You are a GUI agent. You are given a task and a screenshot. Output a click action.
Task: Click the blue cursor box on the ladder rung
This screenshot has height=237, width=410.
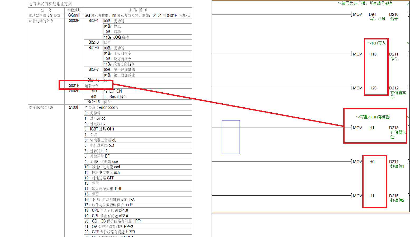point(231,137)
